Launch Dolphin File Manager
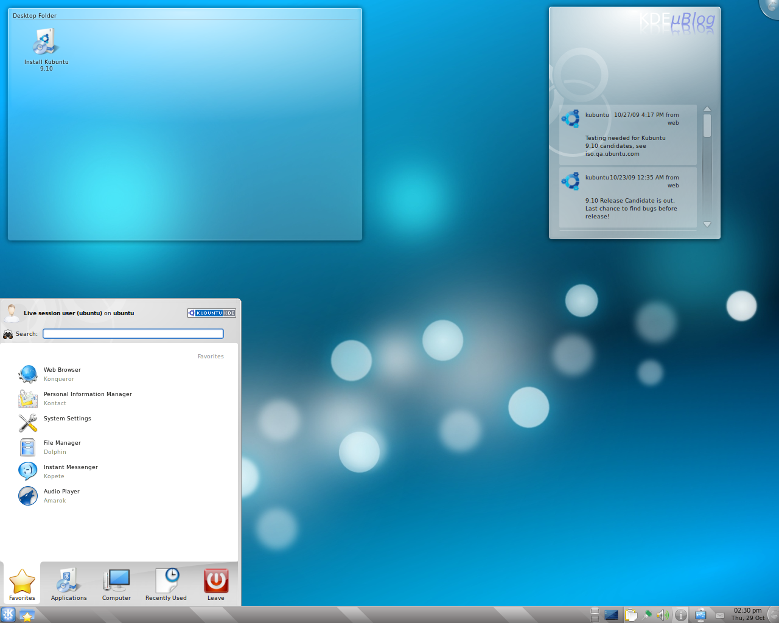The image size is (779, 623). click(121, 447)
